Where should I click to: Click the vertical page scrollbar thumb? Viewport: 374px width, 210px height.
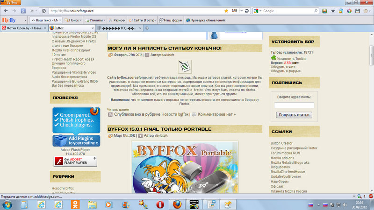point(371,55)
